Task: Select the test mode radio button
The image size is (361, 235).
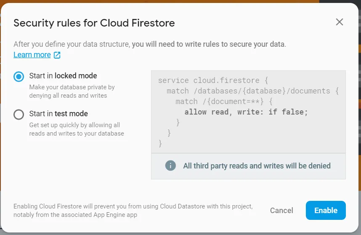Action: [19, 115]
